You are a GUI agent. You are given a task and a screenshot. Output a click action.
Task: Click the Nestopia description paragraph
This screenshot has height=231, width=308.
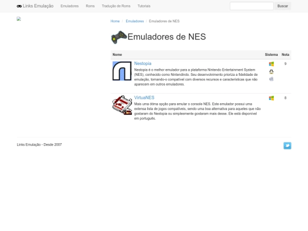pos(196,77)
